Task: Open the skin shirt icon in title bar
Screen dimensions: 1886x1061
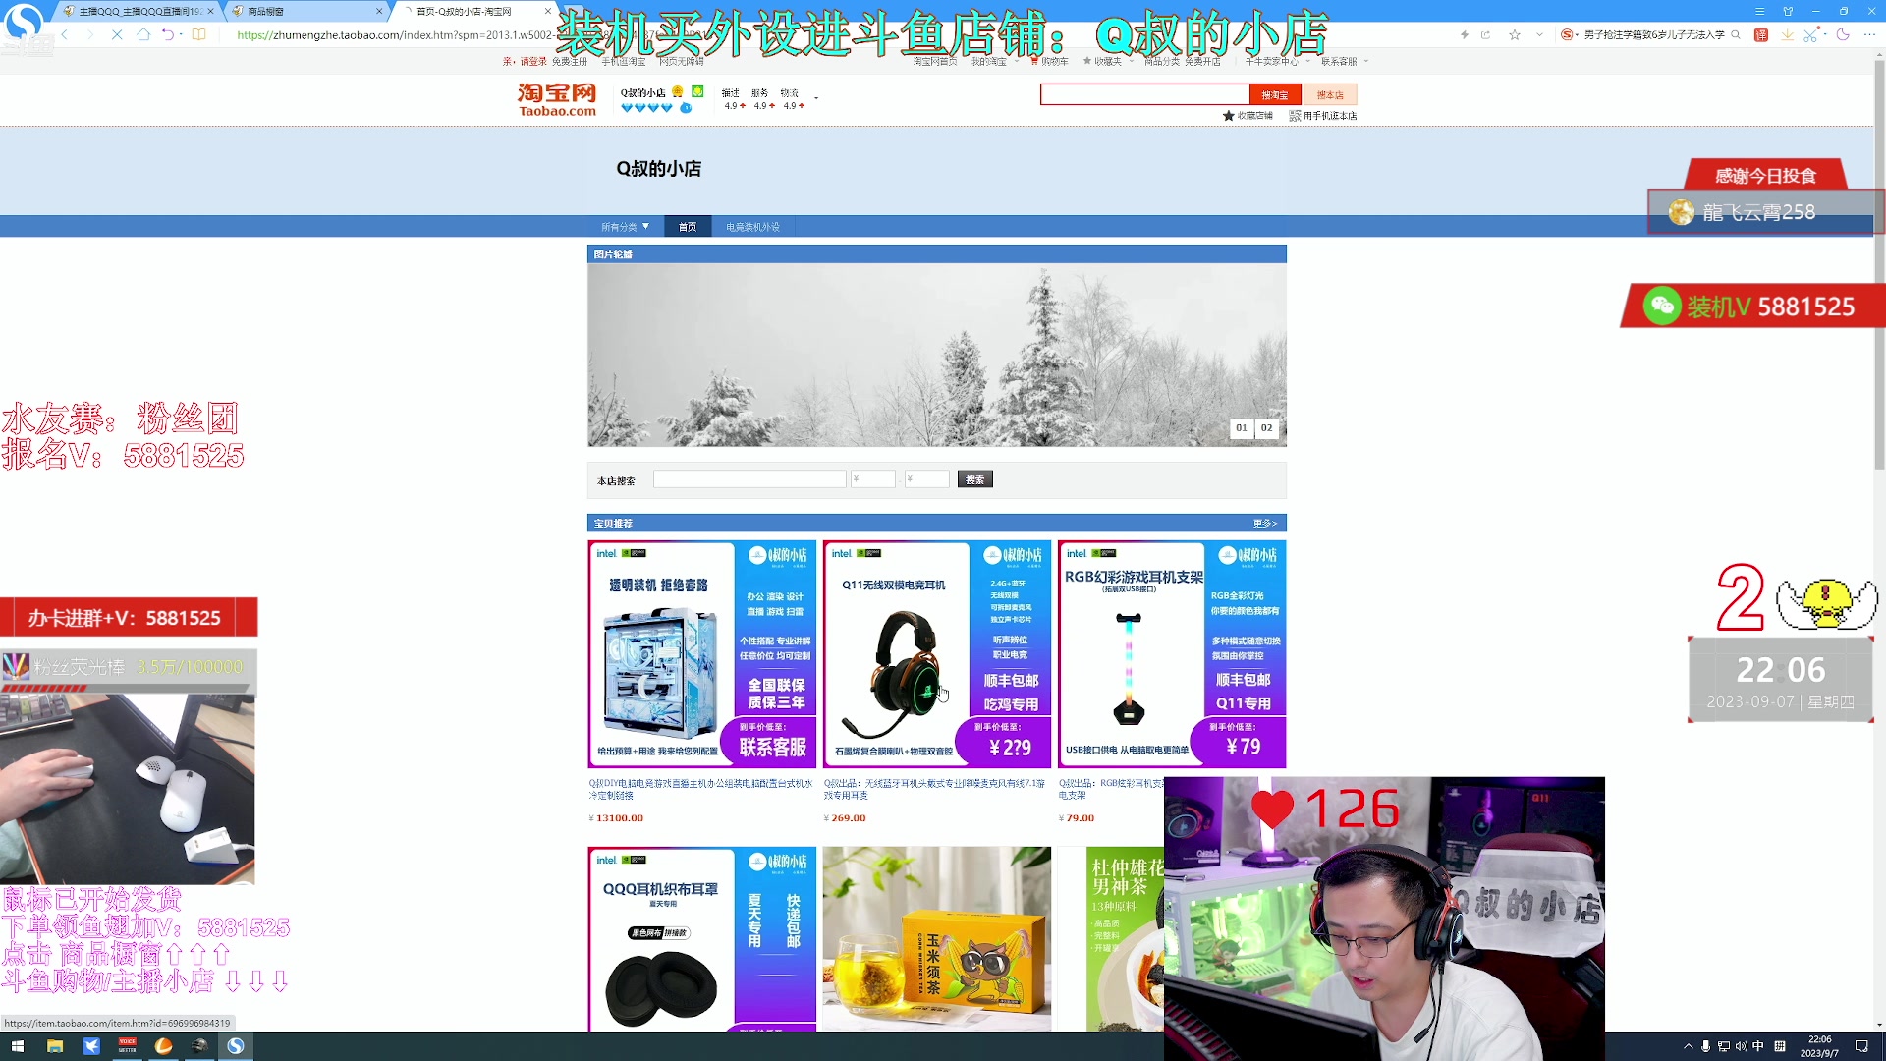Action: pos(1788,11)
